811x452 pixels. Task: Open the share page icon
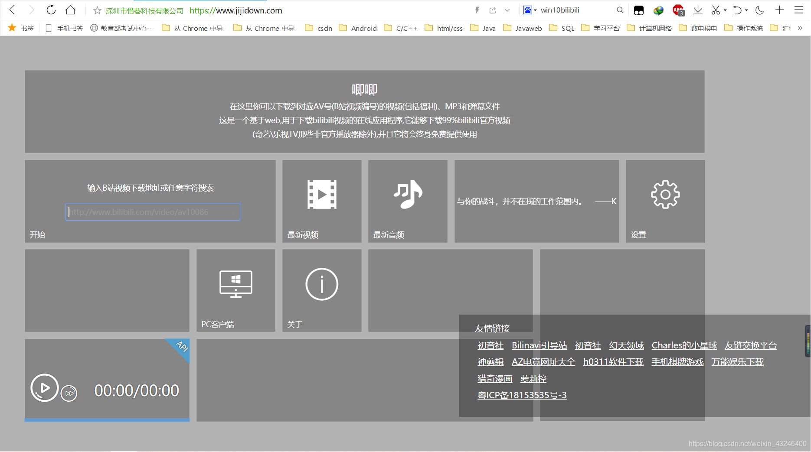pos(493,10)
